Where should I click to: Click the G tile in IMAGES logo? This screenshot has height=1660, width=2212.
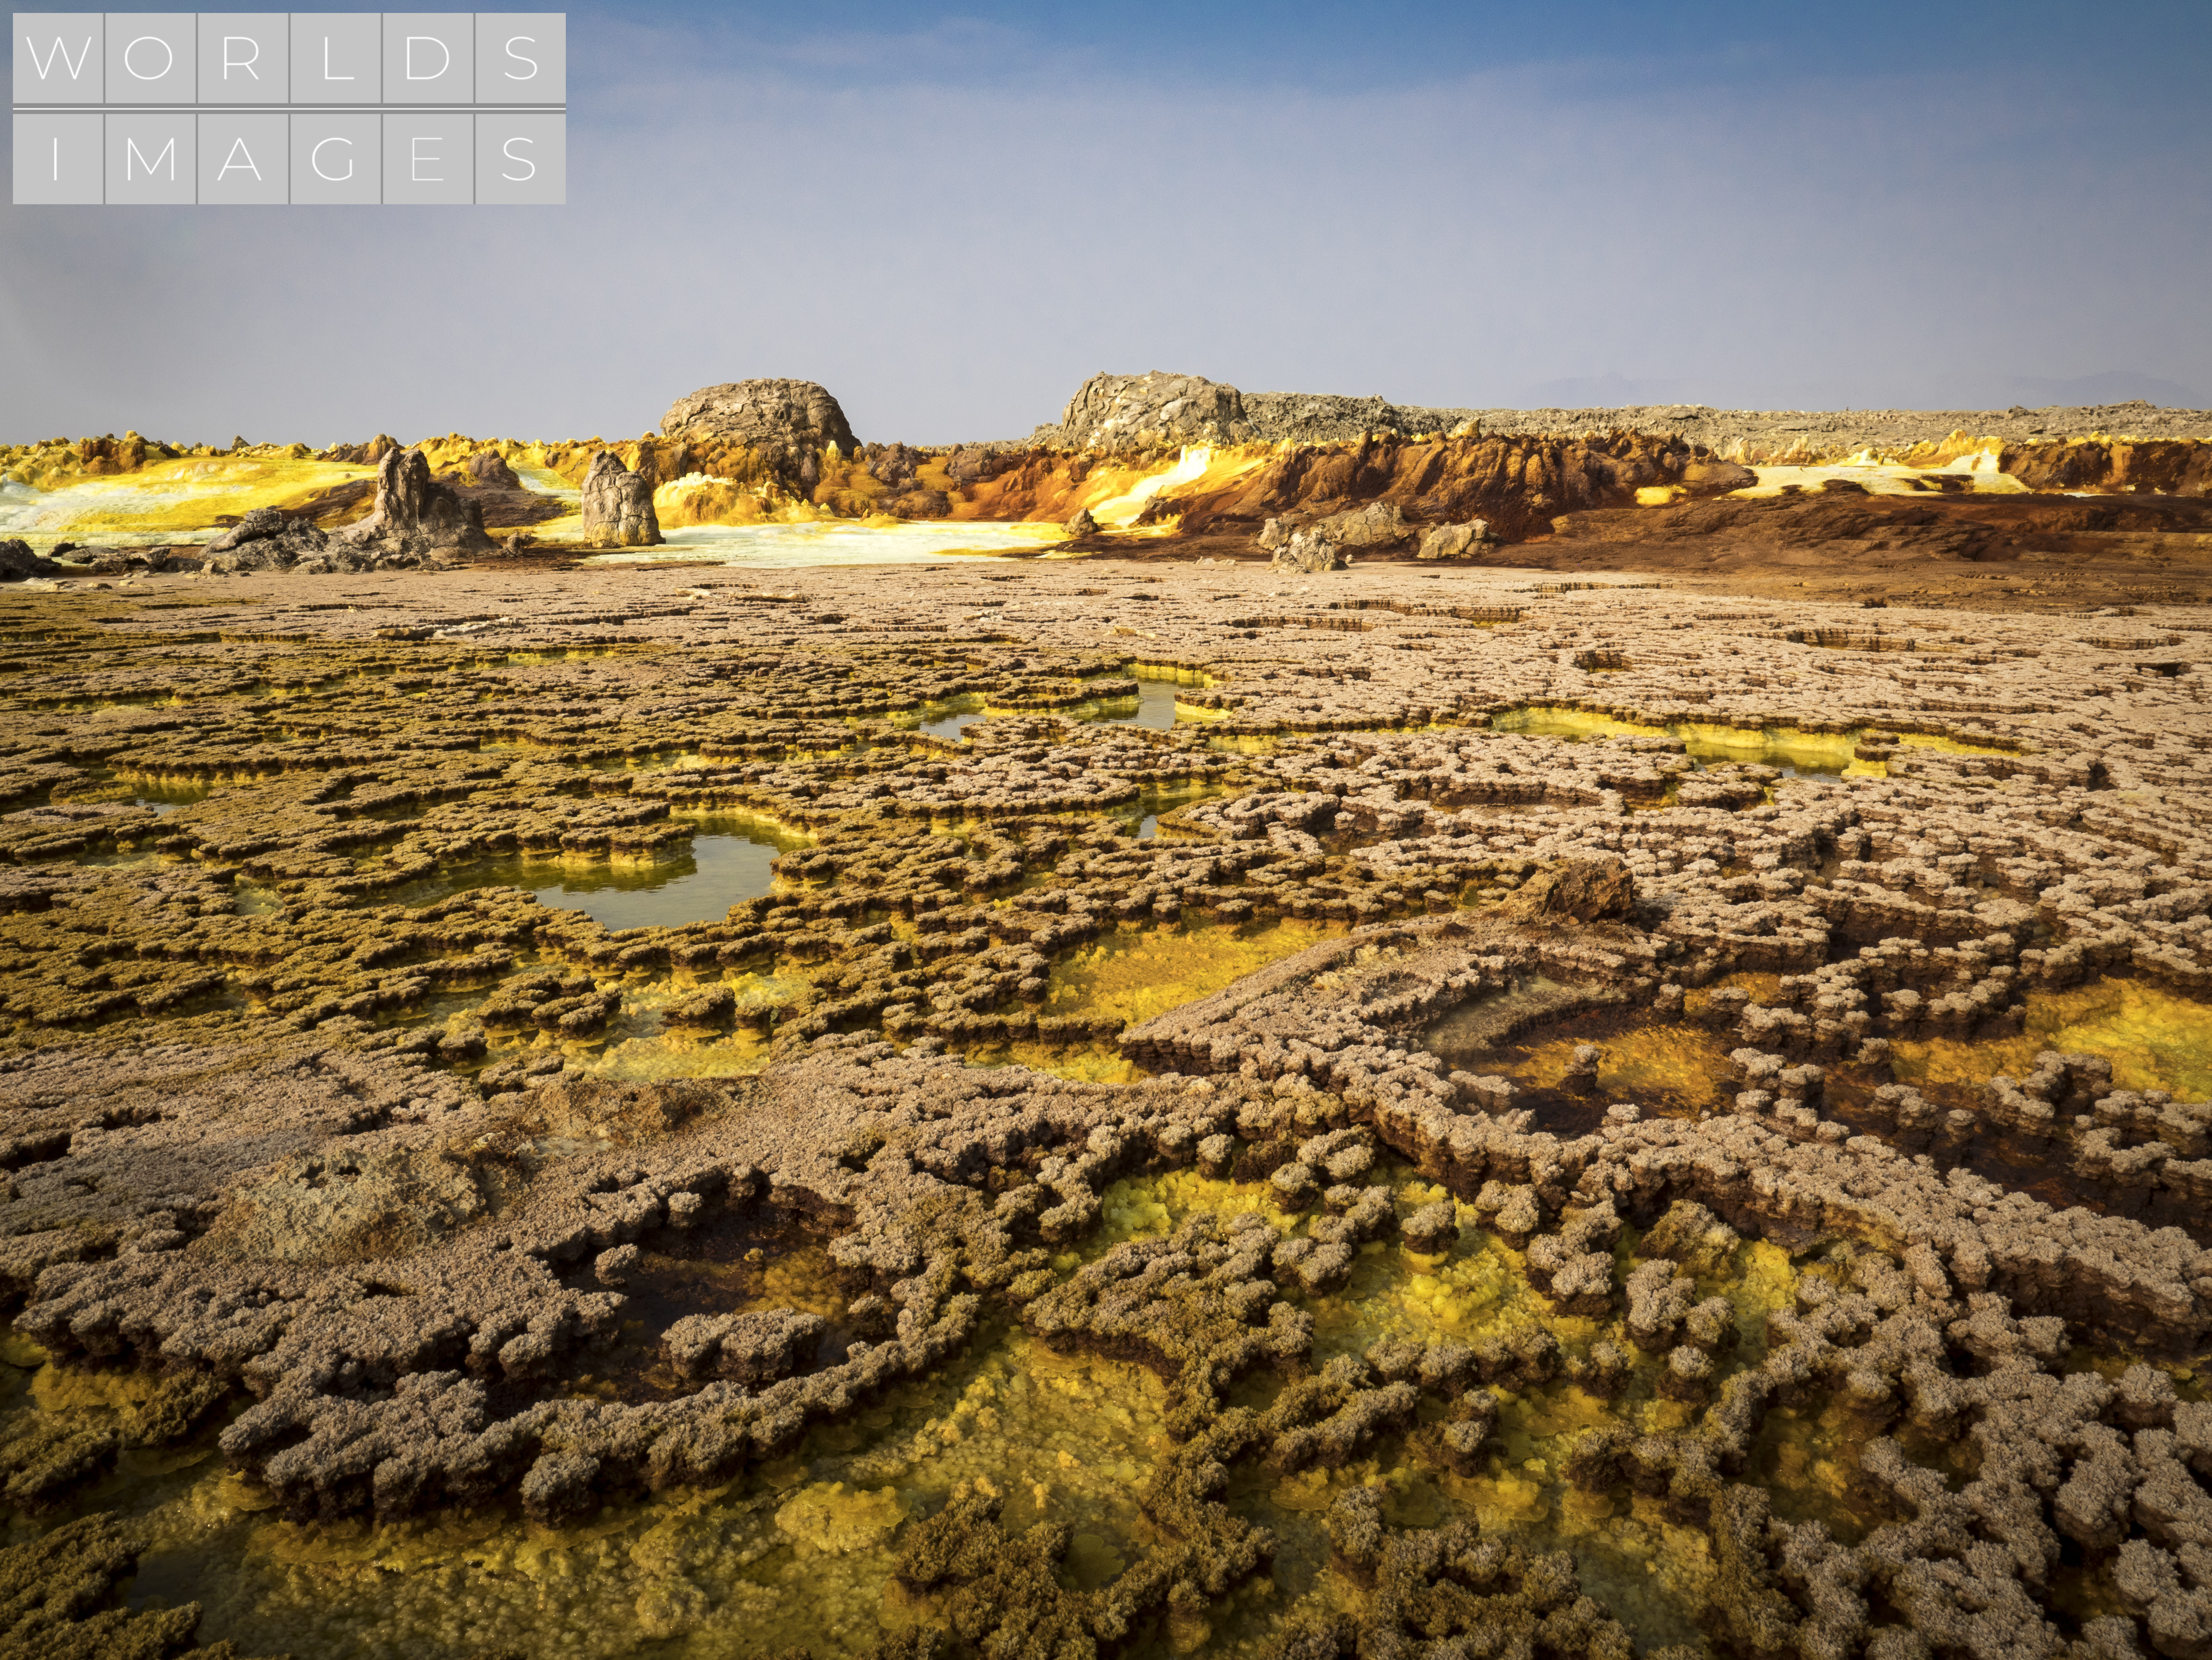pos(335,158)
